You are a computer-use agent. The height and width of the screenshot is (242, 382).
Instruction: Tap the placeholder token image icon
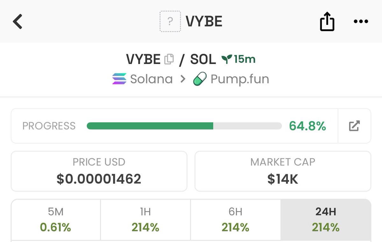[x=170, y=22]
